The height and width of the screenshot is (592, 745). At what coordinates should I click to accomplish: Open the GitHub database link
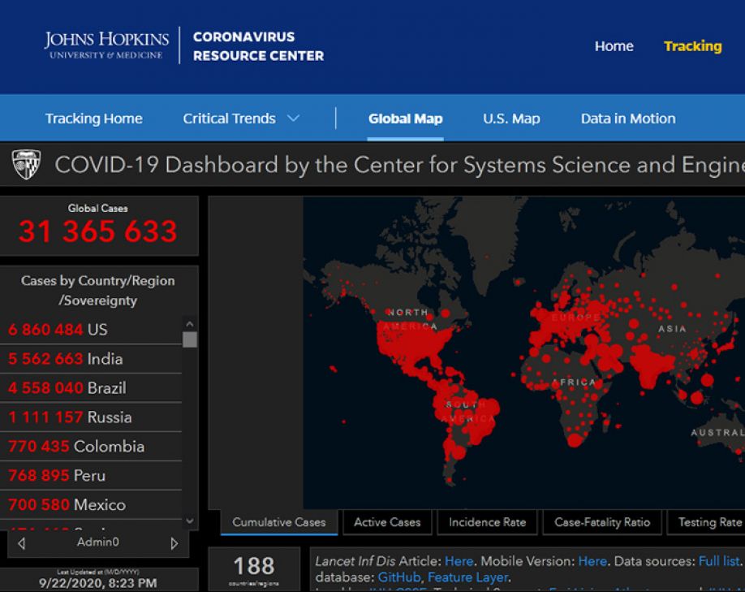tap(399, 577)
